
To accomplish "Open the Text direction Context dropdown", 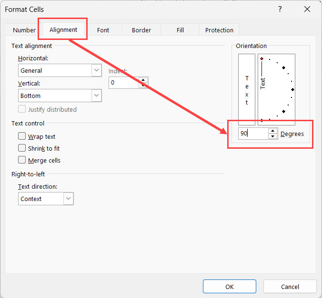I will tap(68, 199).
